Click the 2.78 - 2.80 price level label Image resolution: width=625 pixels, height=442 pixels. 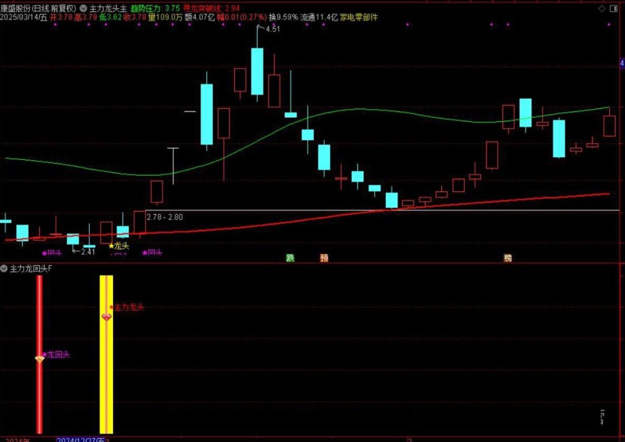point(165,216)
